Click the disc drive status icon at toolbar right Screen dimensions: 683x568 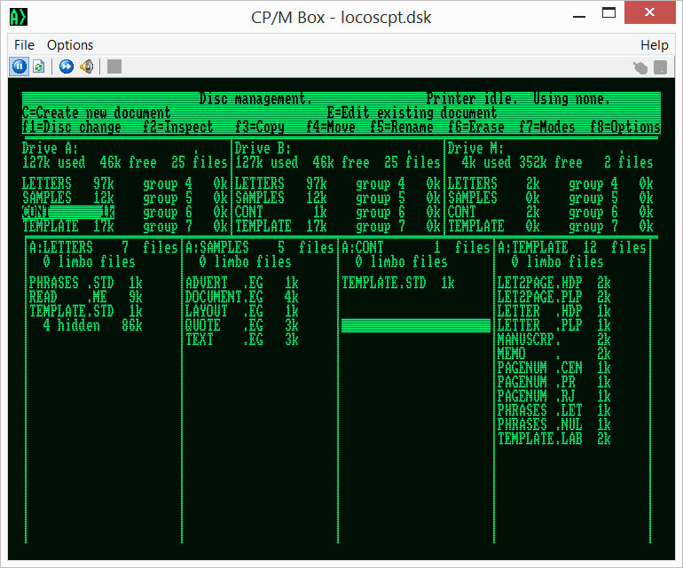(660, 67)
